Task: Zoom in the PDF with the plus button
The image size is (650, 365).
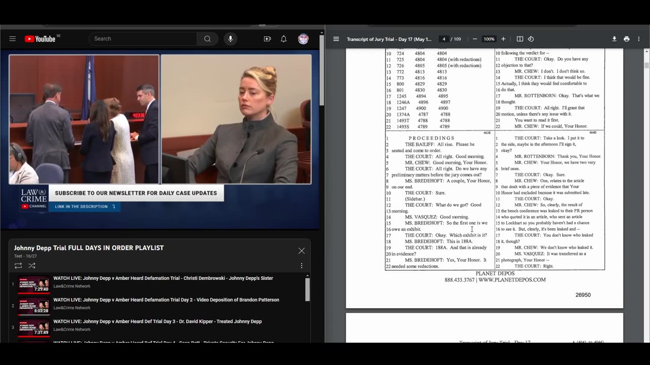Action: [503, 39]
